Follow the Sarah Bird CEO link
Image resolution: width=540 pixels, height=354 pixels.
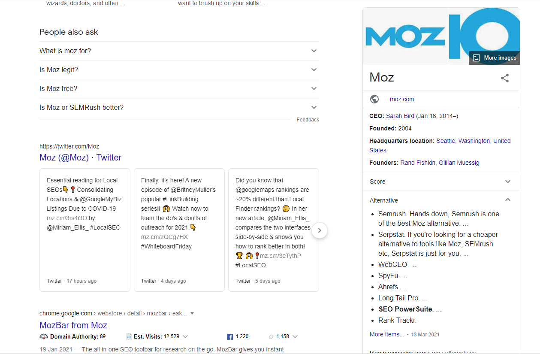pyautogui.click(x=400, y=116)
